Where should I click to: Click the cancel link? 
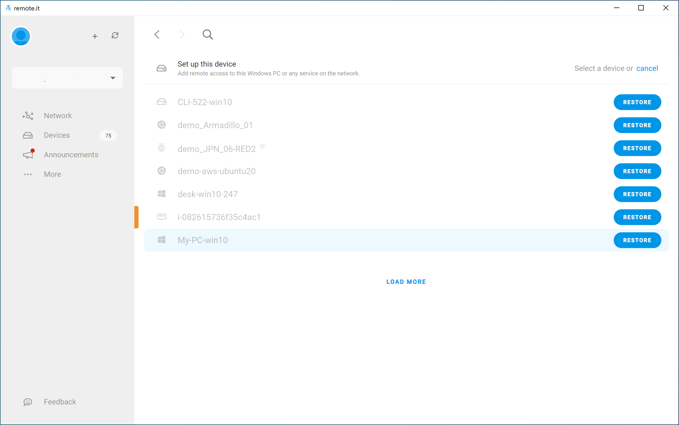click(647, 68)
